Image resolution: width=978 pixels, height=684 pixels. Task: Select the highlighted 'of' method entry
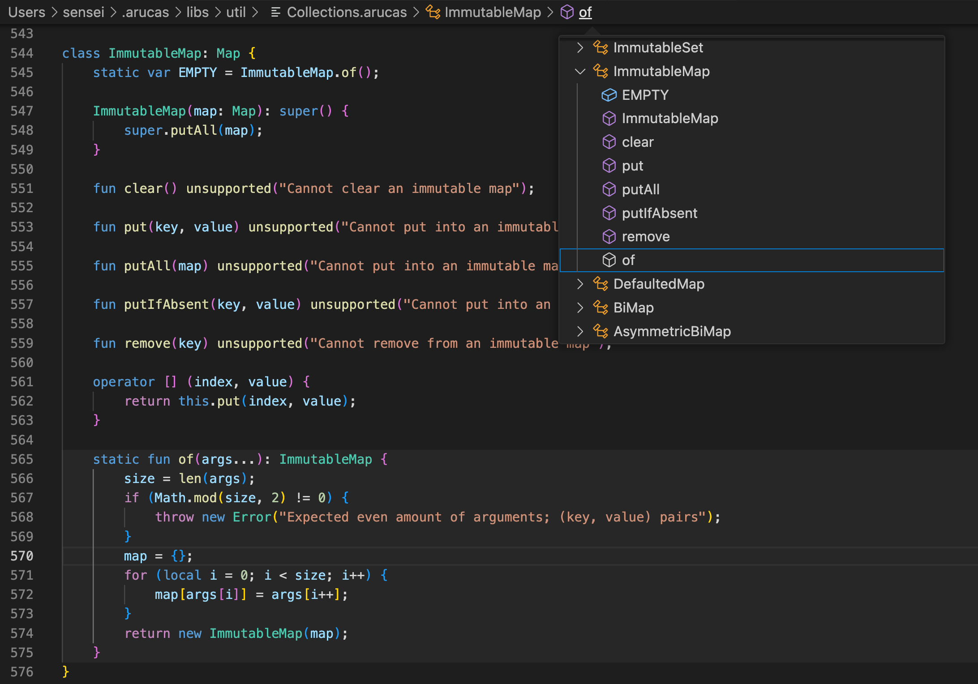(x=628, y=260)
